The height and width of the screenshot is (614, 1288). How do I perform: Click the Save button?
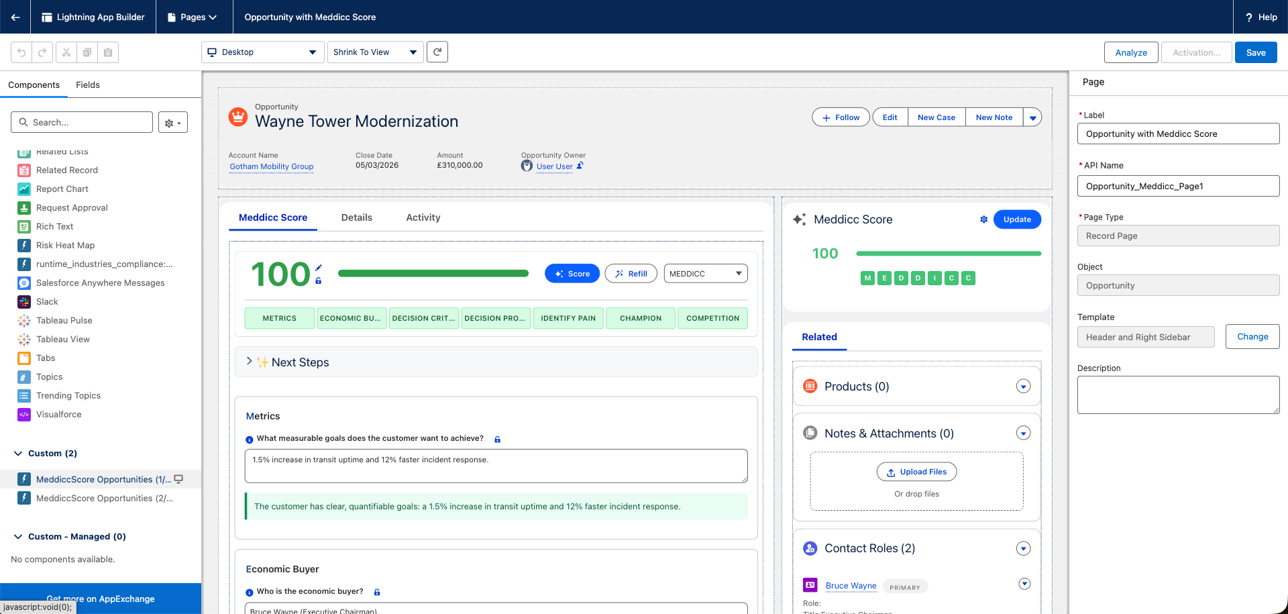1256,52
